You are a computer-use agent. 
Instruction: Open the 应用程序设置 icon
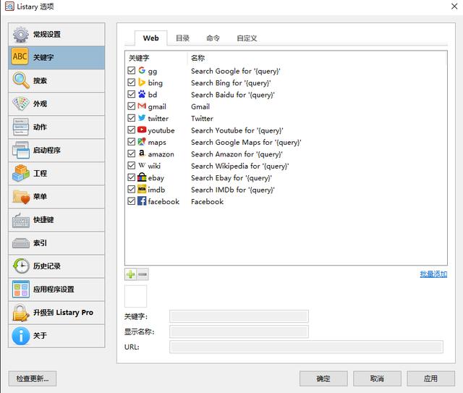pyautogui.click(x=20, y=289)
